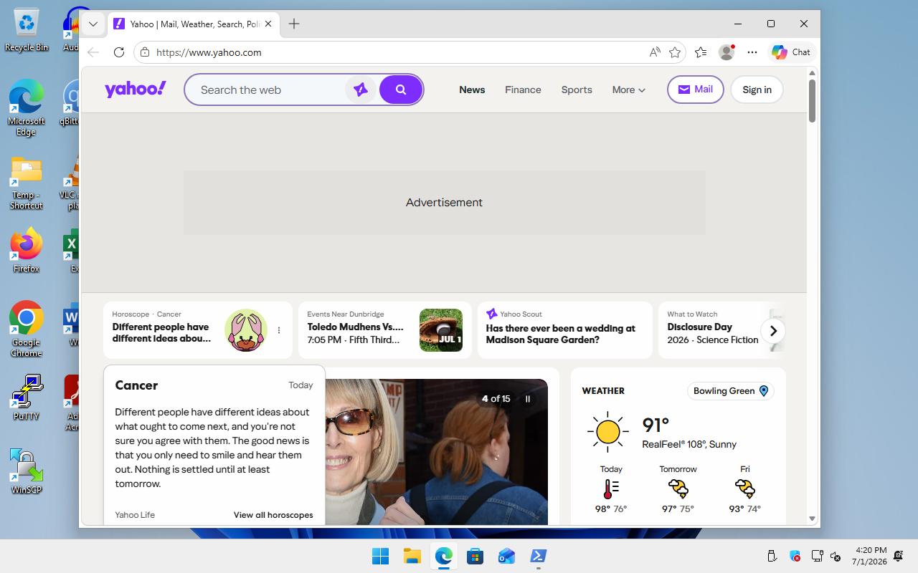The width and height of the screenshot is (918, 573).
Task: Click the baseball glove event thumbnail
Action: [441, 330]
